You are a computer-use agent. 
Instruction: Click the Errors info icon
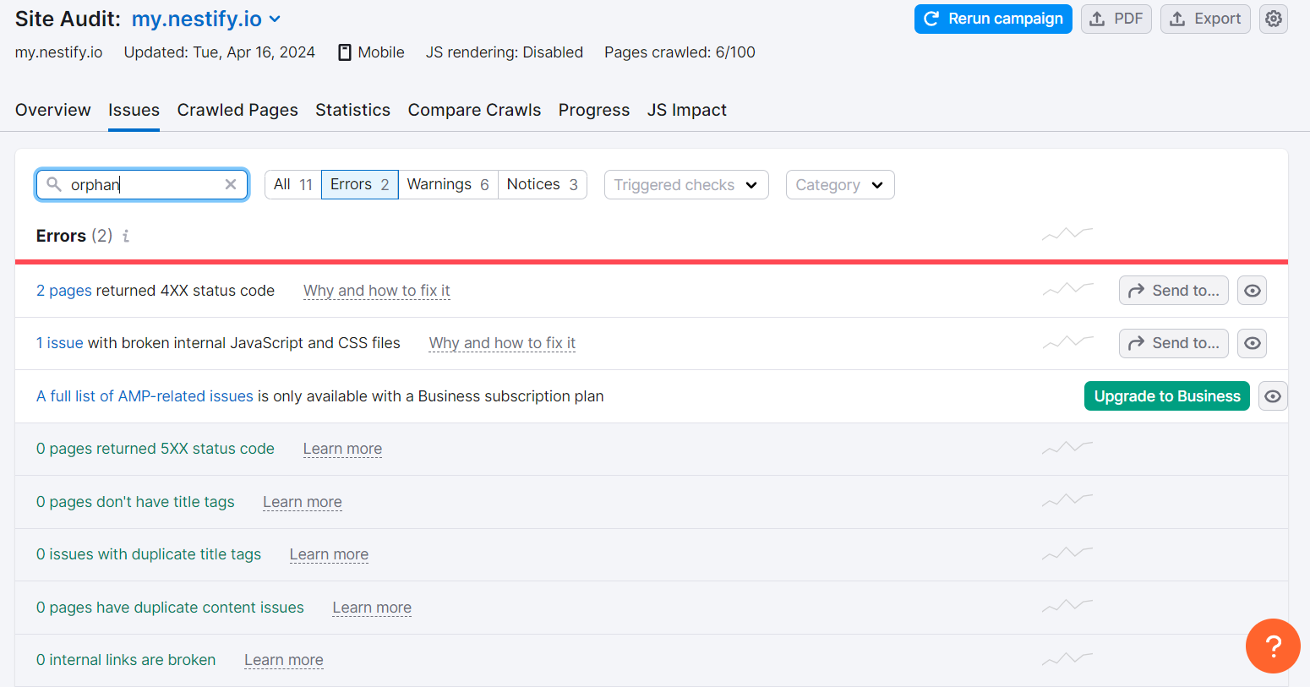coord(126,236)
